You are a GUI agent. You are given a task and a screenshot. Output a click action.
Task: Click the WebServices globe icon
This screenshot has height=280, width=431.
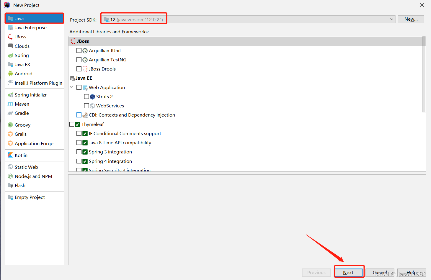pyautogui.click(x=92, y=106)
